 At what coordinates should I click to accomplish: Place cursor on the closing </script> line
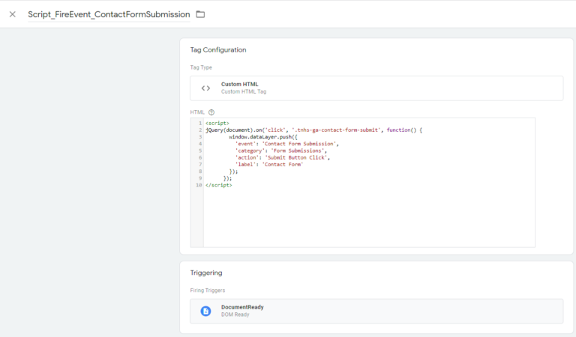(x=219, y=185)
